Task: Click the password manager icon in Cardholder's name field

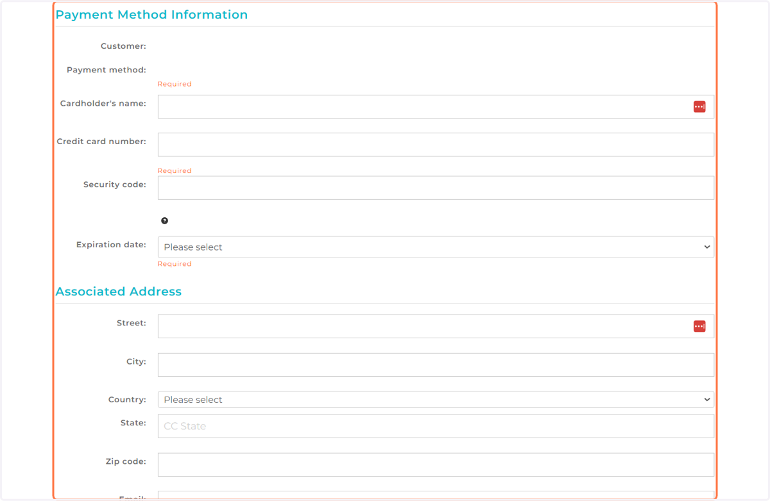Action: pyautogui.click(x=699, y=107)
